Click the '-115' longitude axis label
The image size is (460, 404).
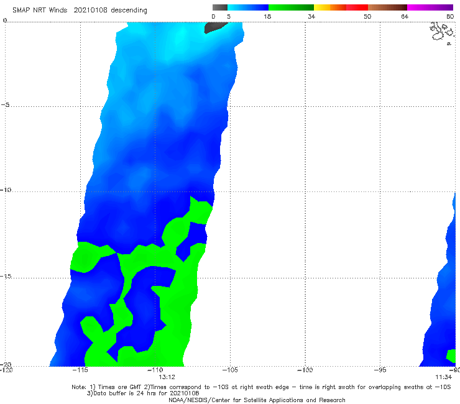point(80,370)
